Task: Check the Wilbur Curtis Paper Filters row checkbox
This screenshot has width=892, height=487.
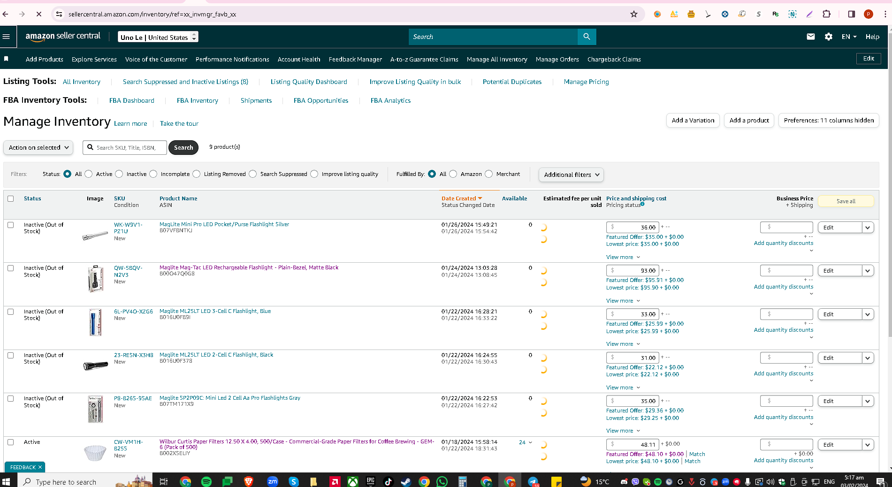Action: [x=11, y=442]
